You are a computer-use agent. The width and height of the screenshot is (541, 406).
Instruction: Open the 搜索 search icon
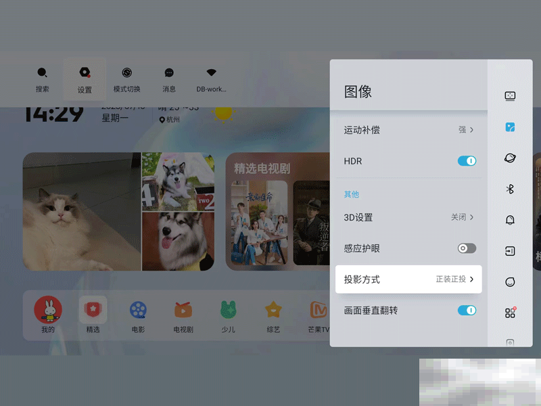pos(42,78)
